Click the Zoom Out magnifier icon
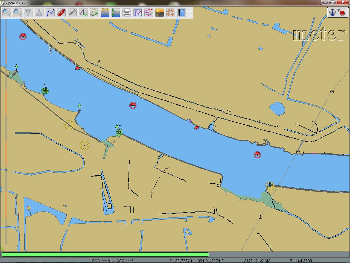This screenshot has width=350, height=263. coord(17,13)
